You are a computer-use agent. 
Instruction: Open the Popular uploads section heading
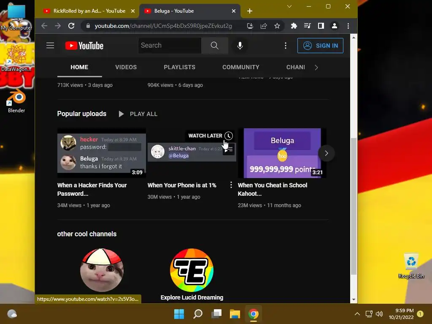tap(81, 114)
